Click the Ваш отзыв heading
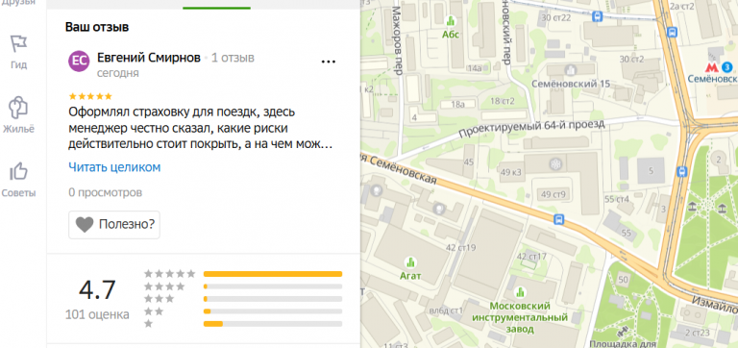738x348 pixels. click(97, 27)
